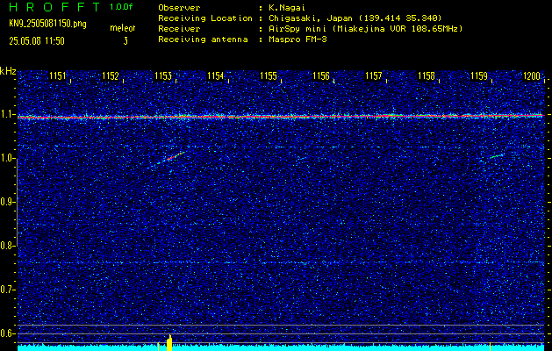Click the 1156 time marker
The height and width of the screenshot is (351, 552).
tap(321, 76)
